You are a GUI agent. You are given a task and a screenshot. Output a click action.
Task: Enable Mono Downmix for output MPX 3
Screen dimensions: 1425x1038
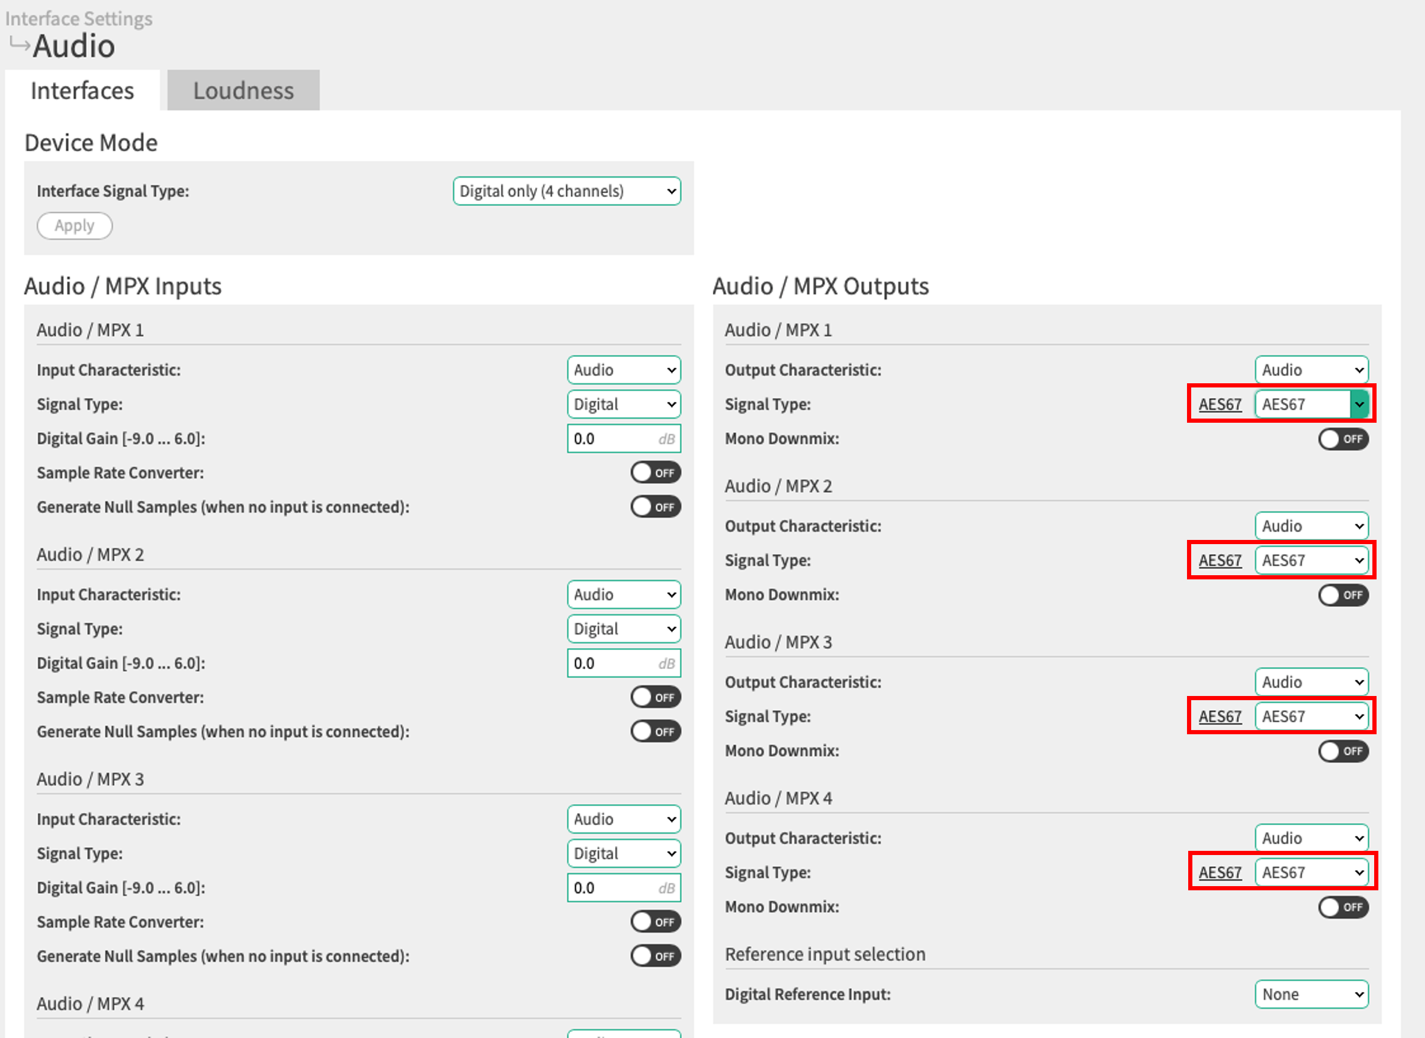pyautogui.click(x=1342, y=751)
